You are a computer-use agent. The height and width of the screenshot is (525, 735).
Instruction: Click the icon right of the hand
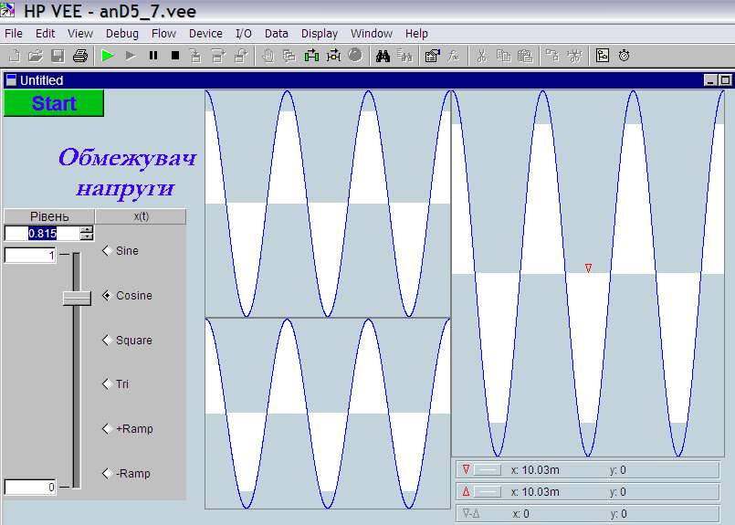tap(289, 56)
